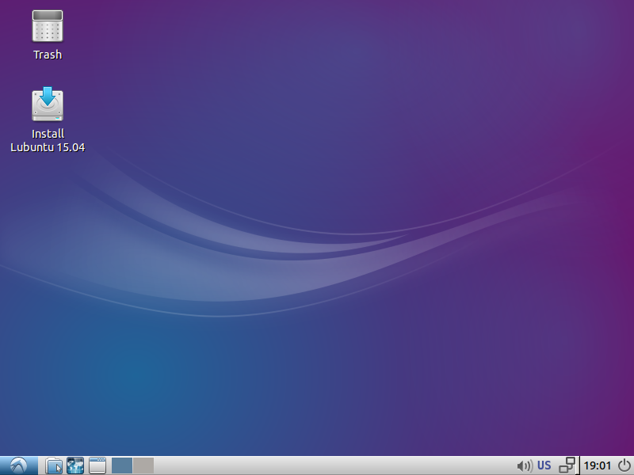Select the Install Lubuntu installer icon
The height and width of the screenshot is (475, 634).
click(48, 104)
